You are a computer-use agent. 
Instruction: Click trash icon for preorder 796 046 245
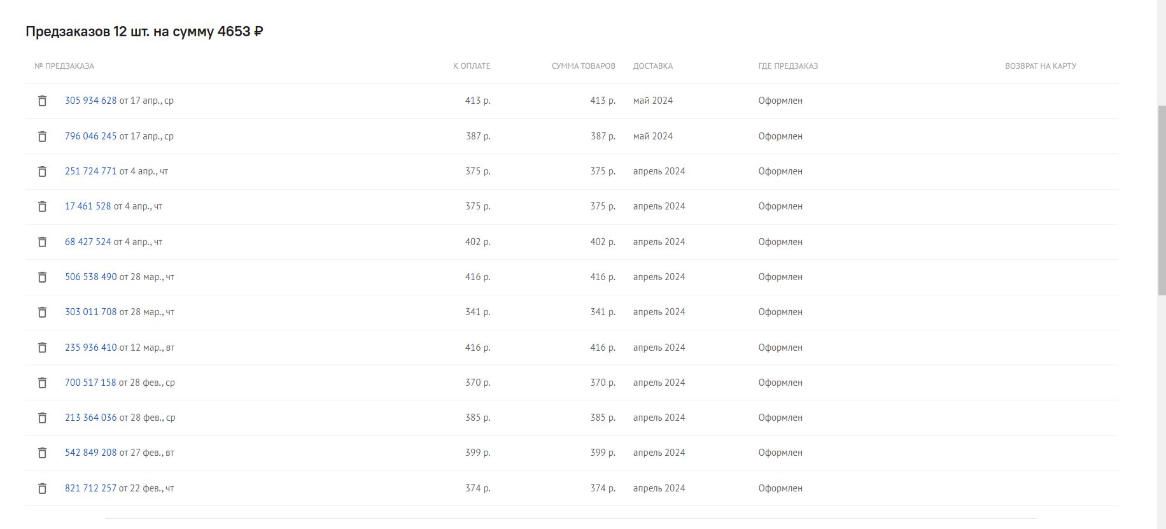click(42, 136)
